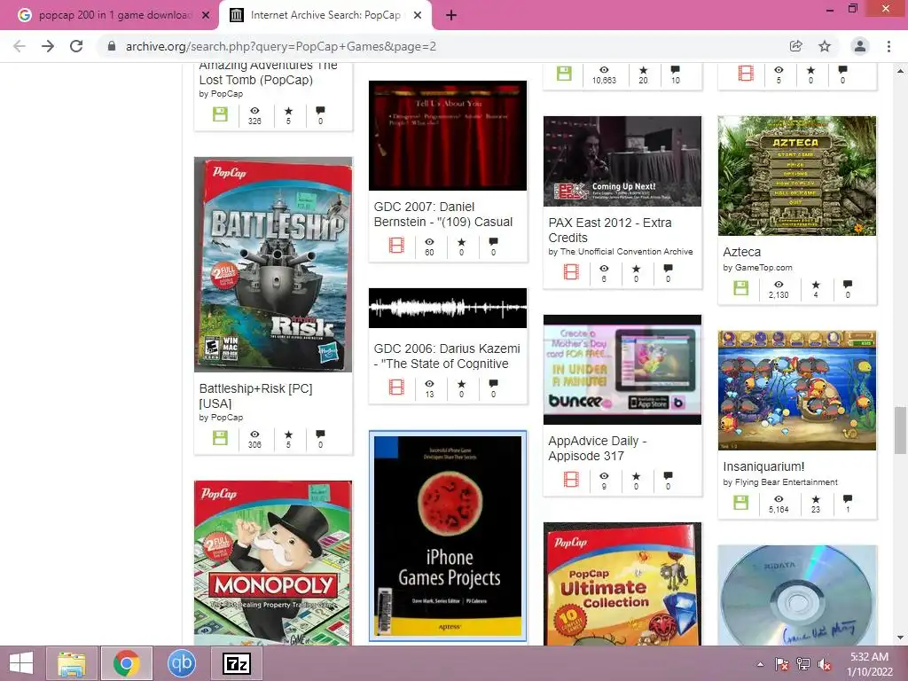Close the Internet Archive Search tab
The width and height of the screenshot is (908, 681).
[x=418, y=15]
